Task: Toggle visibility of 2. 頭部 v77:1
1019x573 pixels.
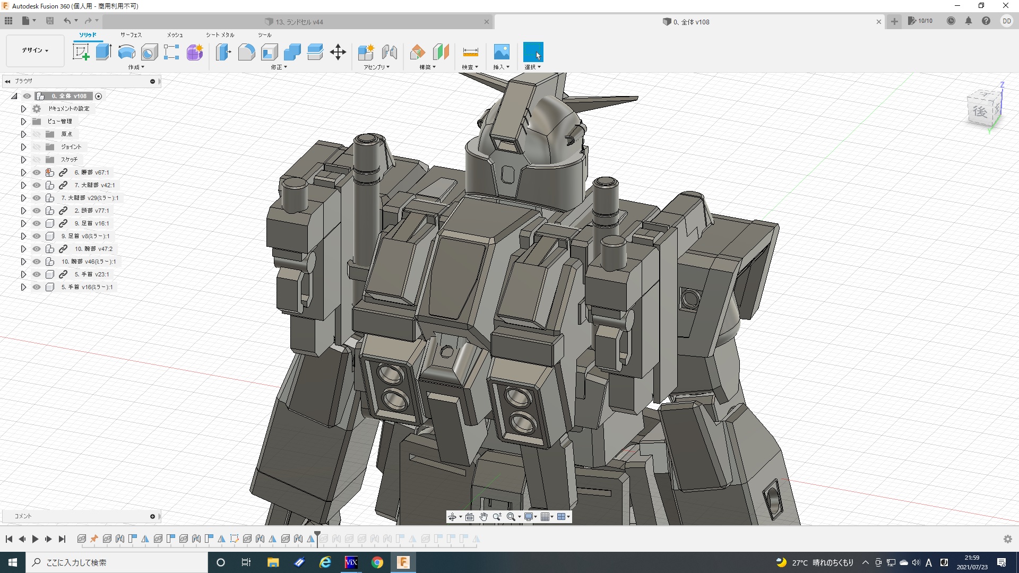Action: click(37, 211)
